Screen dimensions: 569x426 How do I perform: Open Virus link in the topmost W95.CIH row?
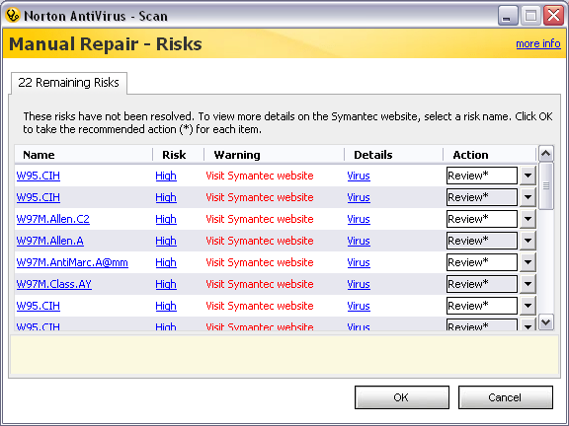[x=359, y=176]
